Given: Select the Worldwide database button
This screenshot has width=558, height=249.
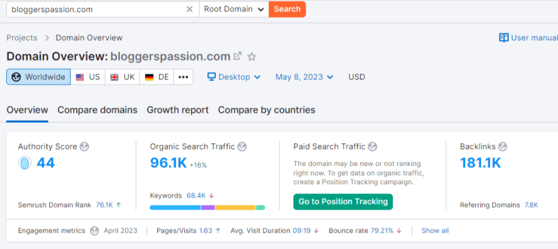Looking at the screenshot, I should (39, 77).
